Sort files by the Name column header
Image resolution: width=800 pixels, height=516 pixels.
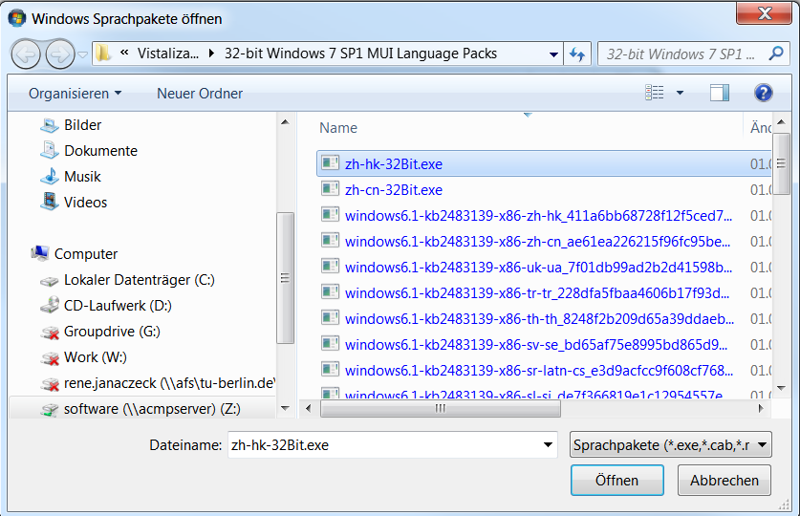[338, 128]
